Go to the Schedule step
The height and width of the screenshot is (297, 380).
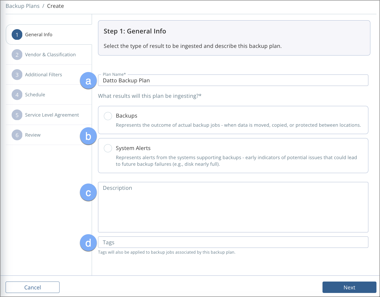(35, 95)
